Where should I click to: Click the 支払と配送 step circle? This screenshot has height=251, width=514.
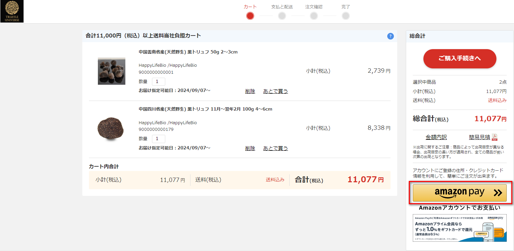pyautogui.click(x=282, y=16)
